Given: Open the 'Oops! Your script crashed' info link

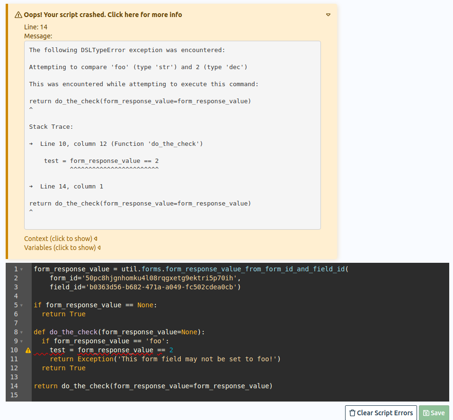Looking at the screenshot, I should 103,15.
